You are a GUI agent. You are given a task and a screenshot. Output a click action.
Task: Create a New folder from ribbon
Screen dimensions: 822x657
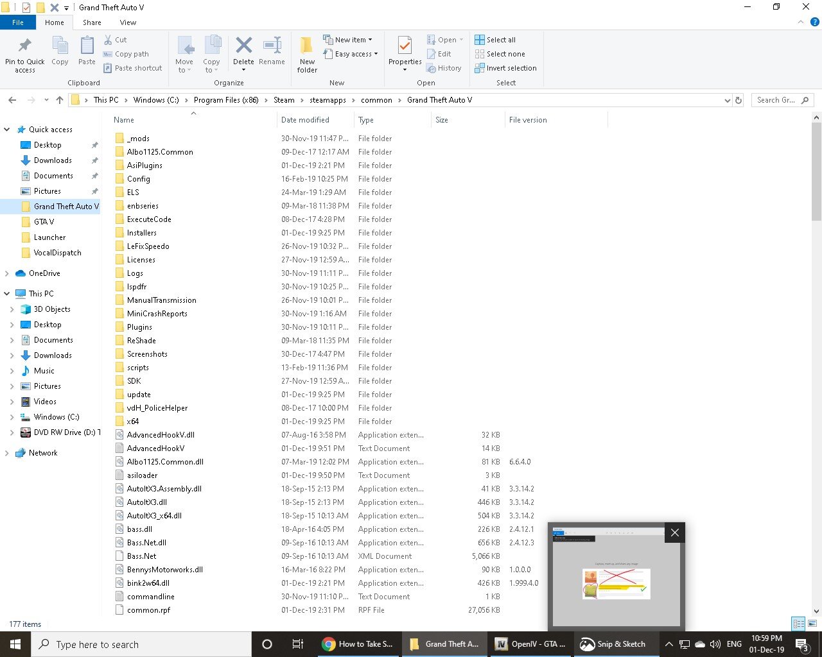point(307,54)
